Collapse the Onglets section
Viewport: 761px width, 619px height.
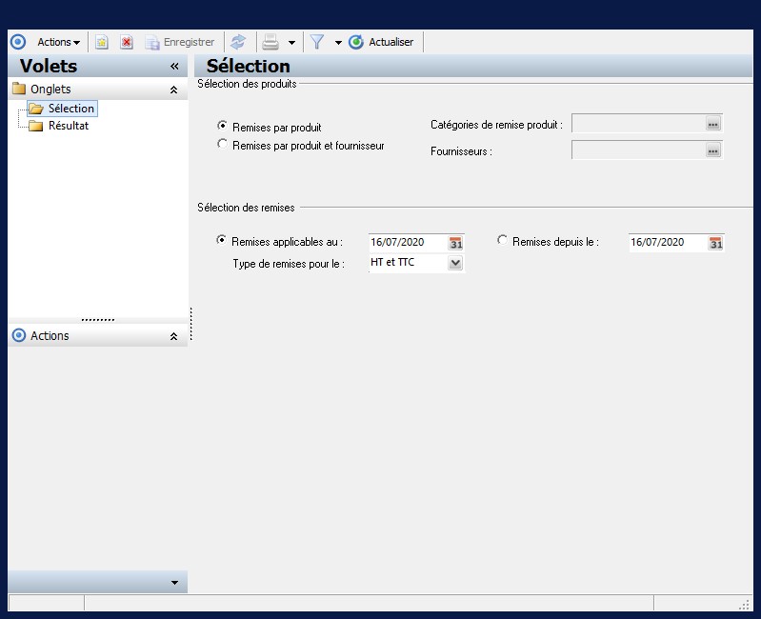click(173, 90)
